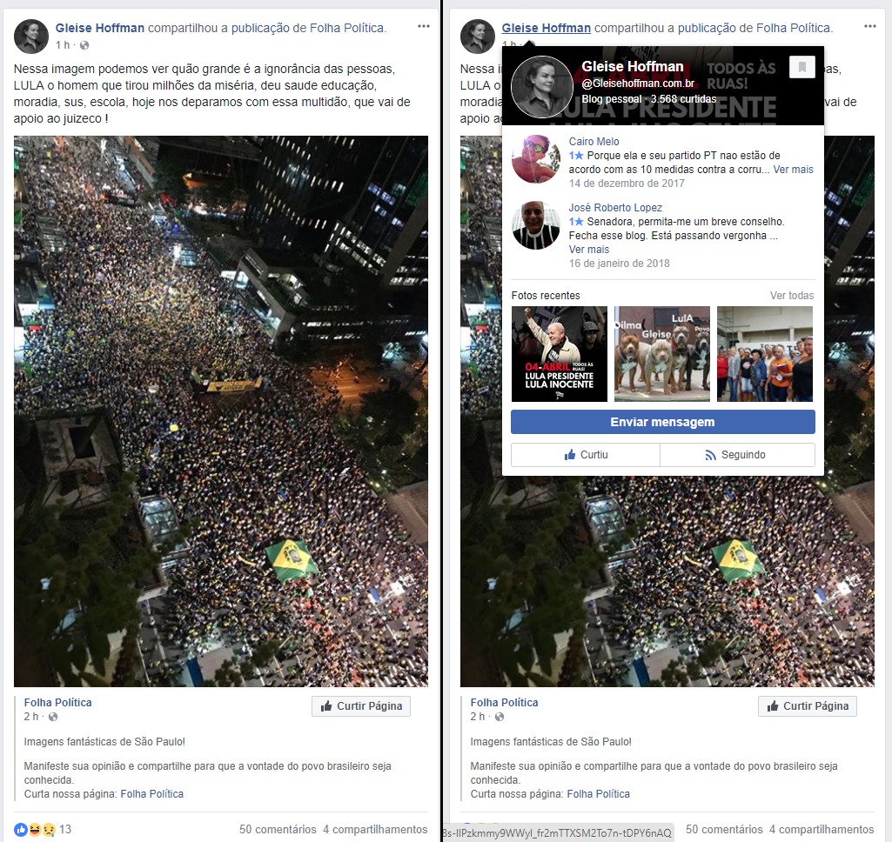Click the bookmark save icon in the hover card
The image size is (892, 842).
802,67
